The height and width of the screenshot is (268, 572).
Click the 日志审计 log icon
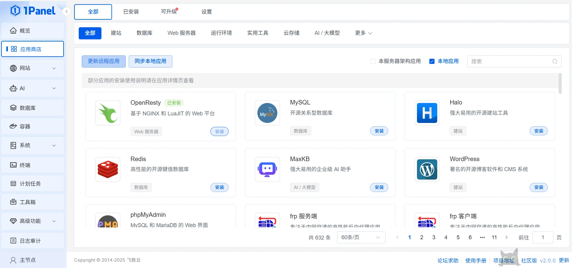pos(13,241)
